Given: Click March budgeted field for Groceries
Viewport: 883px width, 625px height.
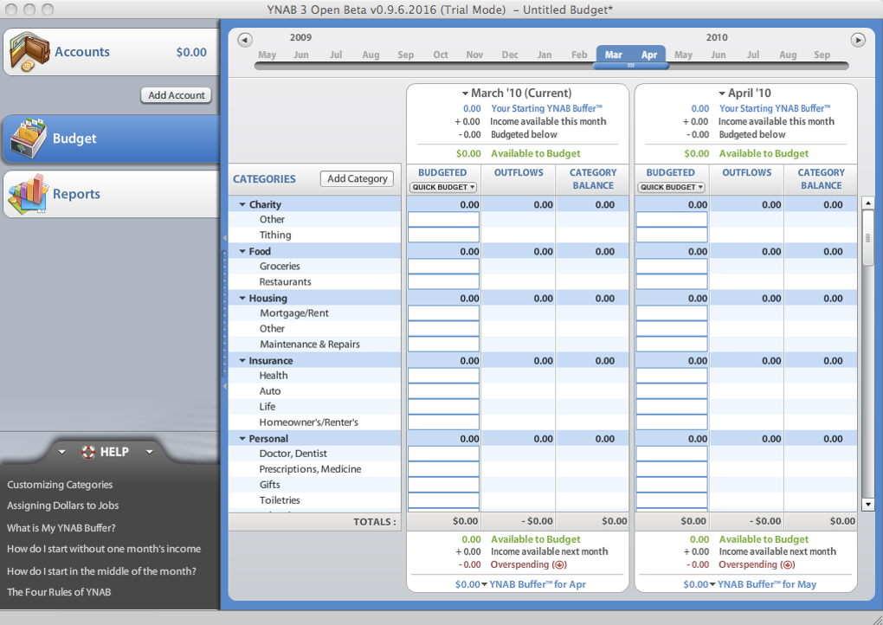Looking at the screenshot, I should click(x=444, y=267).
